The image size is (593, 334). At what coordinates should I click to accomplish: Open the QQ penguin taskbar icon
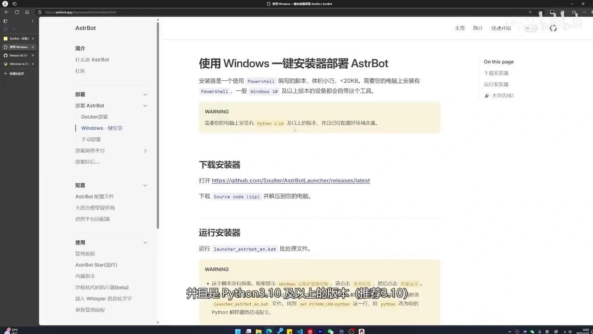[361, 331]
